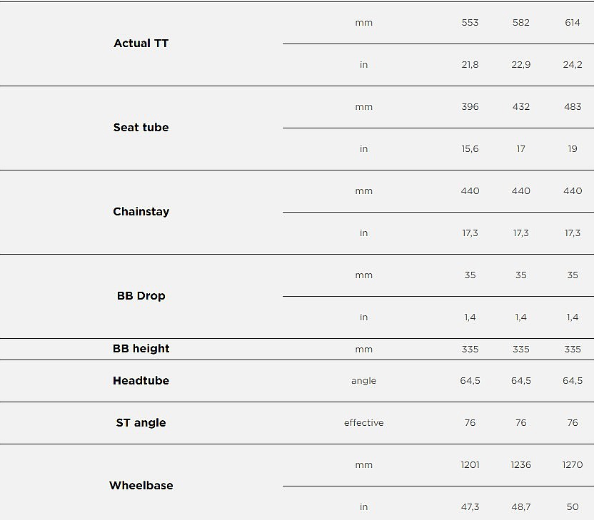The height and width of the screenshot is (520, 594).
Task: Select the "angle" unit label for Headtube
Action: 363,381
